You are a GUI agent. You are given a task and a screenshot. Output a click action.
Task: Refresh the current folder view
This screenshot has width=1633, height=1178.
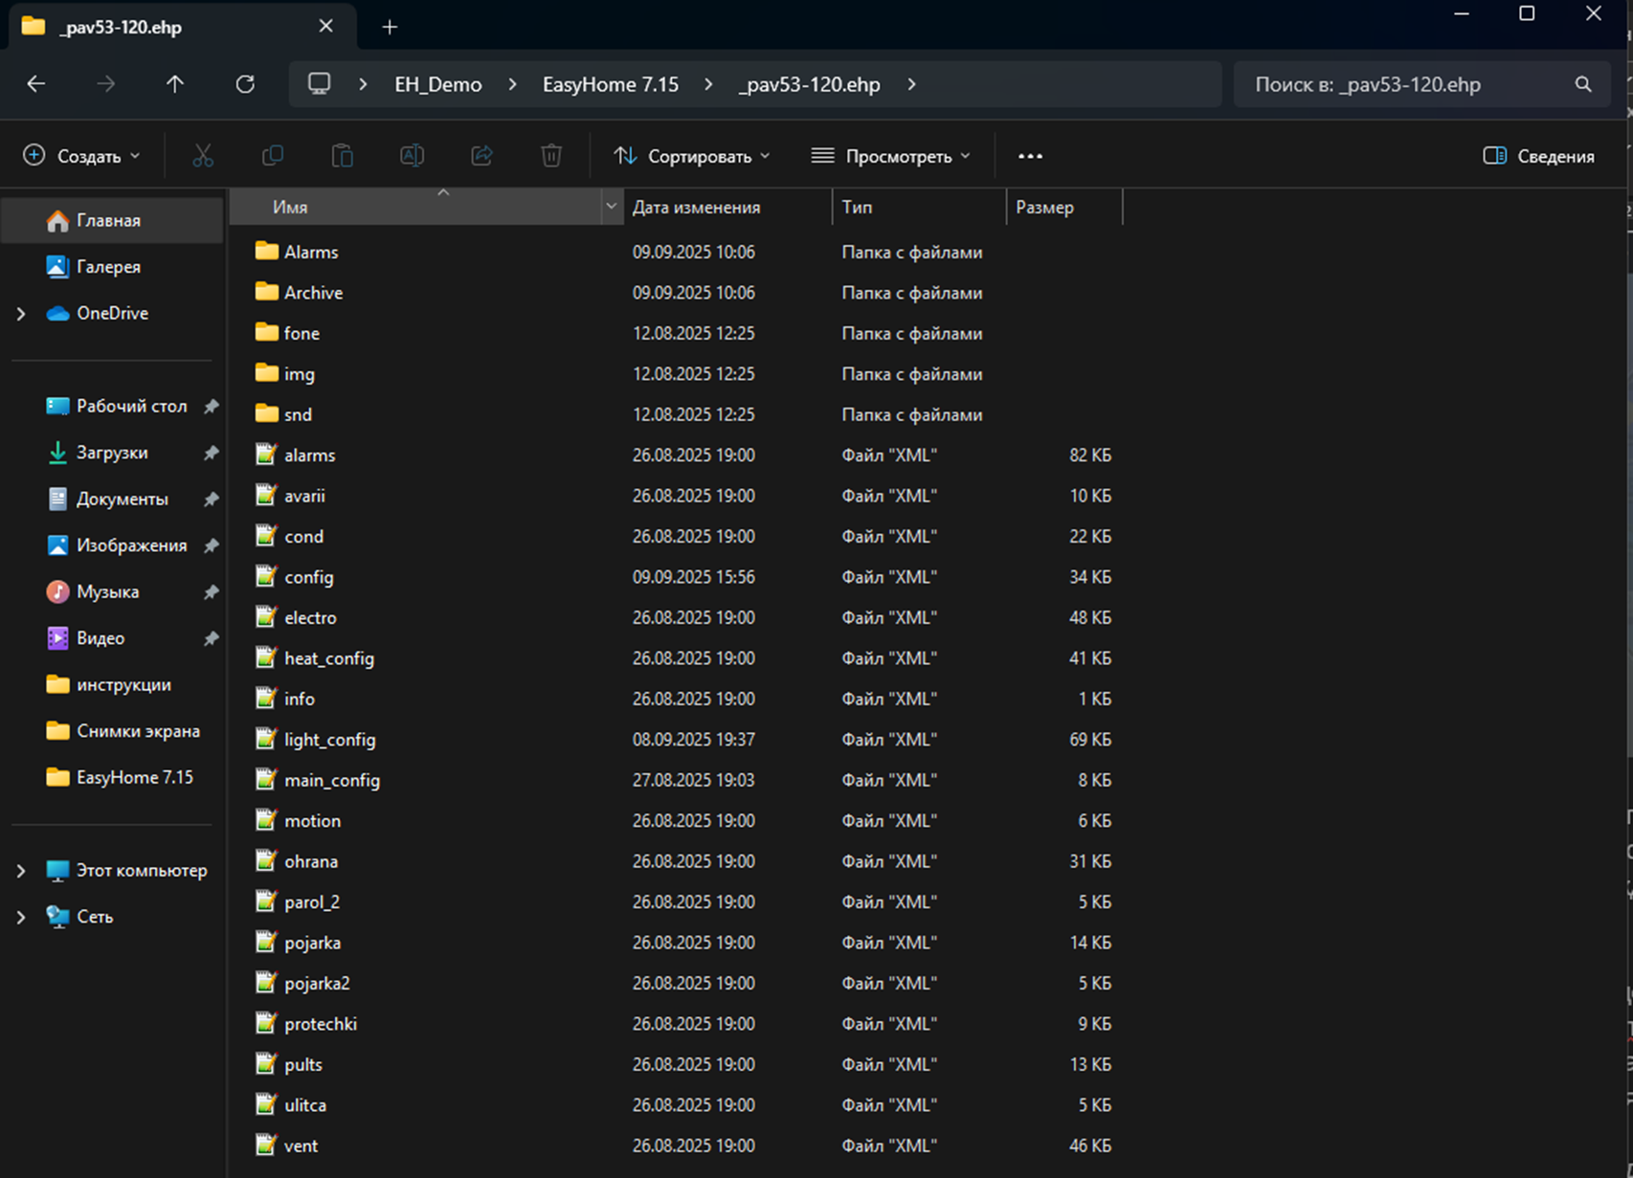245,84
